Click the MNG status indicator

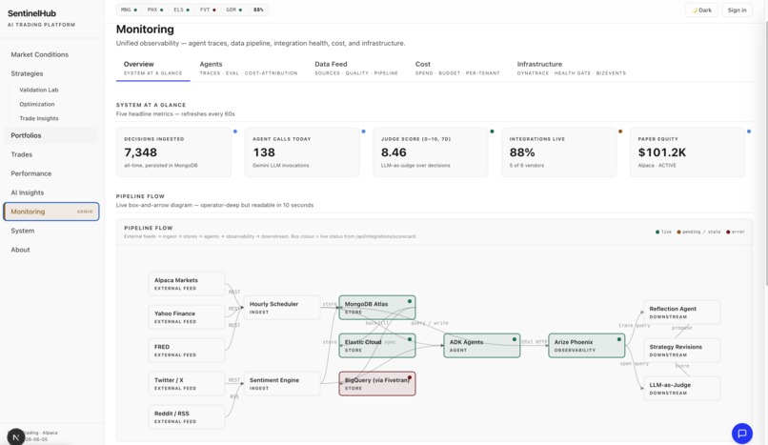[x=129, y=10]
